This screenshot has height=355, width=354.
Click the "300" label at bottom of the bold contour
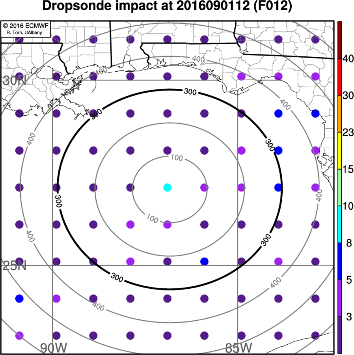tap(117, 277)
